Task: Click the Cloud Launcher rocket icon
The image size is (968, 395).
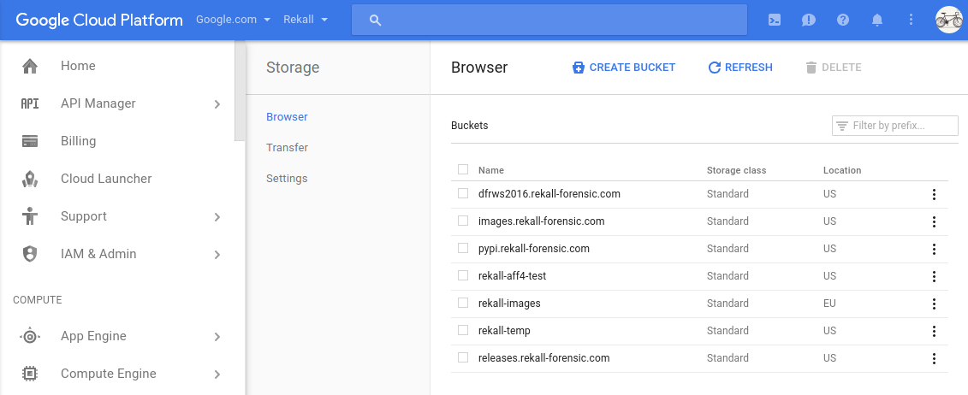Action: [30, 179]
